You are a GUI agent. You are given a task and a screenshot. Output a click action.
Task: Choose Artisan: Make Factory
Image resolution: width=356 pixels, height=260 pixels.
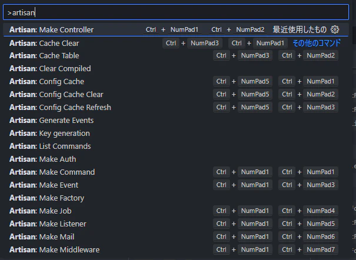pos(176,198)
